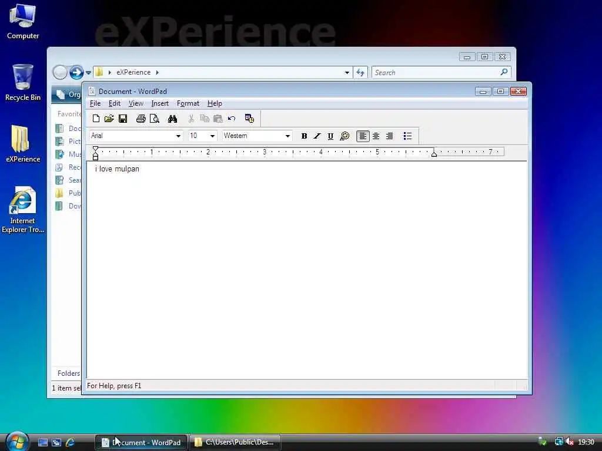The image size is (602, 451).
Task: Select the Recycle Bin desktop icon
Action: (x=23, y=82)
